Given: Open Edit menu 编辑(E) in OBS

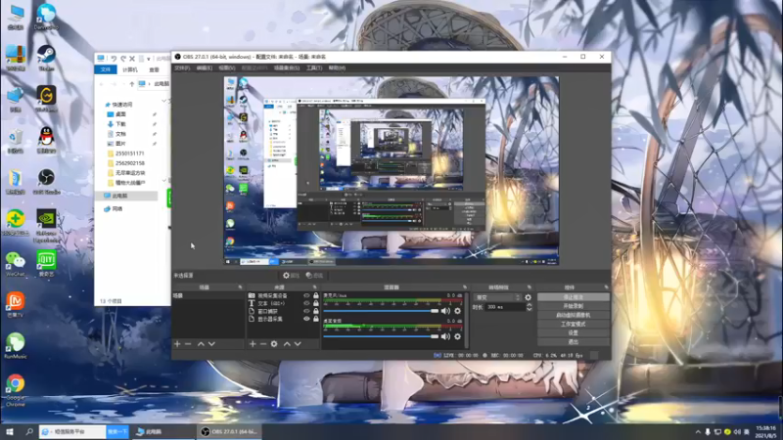Looking at the screenshot, I should (x=205, y=67).
